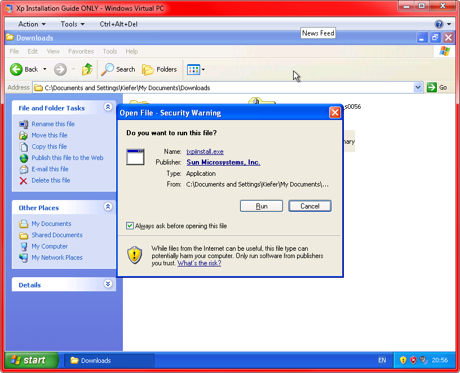Click the green Go arrow button
460x373 pixels.
[432, 87]
